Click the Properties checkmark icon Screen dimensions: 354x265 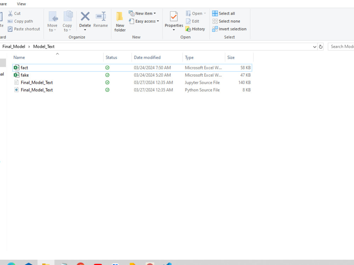pos(174,17)
